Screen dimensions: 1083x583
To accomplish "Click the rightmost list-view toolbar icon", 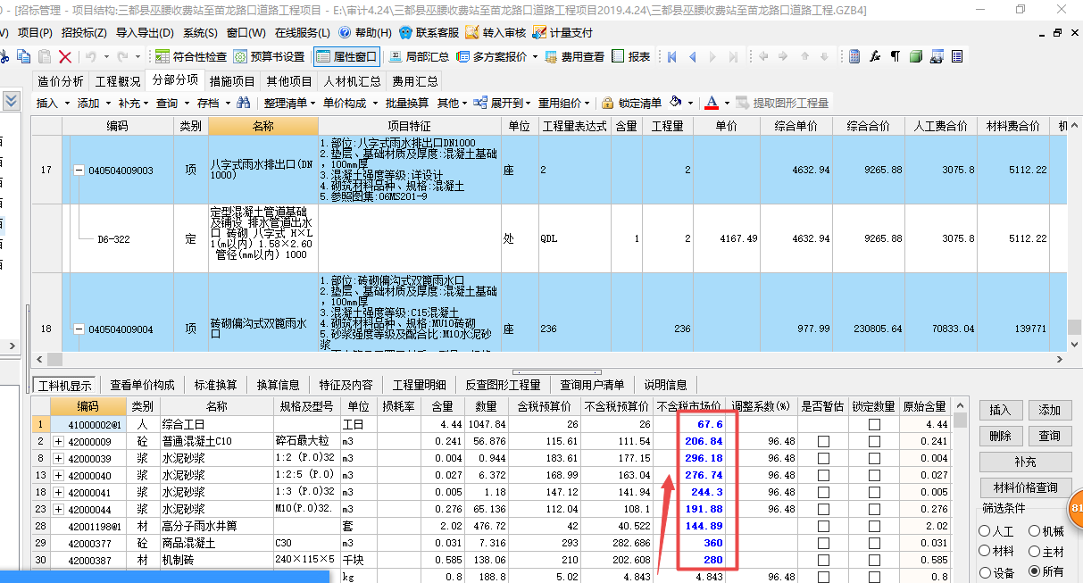I will (957, 56).
